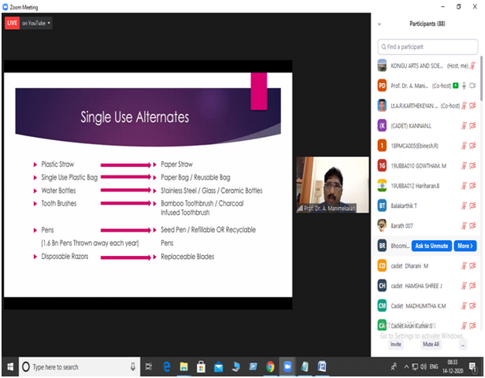
Task: Open Google Chrome from the taskbar
Action: pos(270,367)
